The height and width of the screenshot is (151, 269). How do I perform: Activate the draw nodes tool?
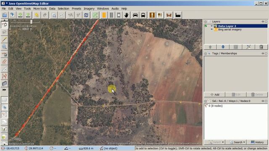(5, 39)
